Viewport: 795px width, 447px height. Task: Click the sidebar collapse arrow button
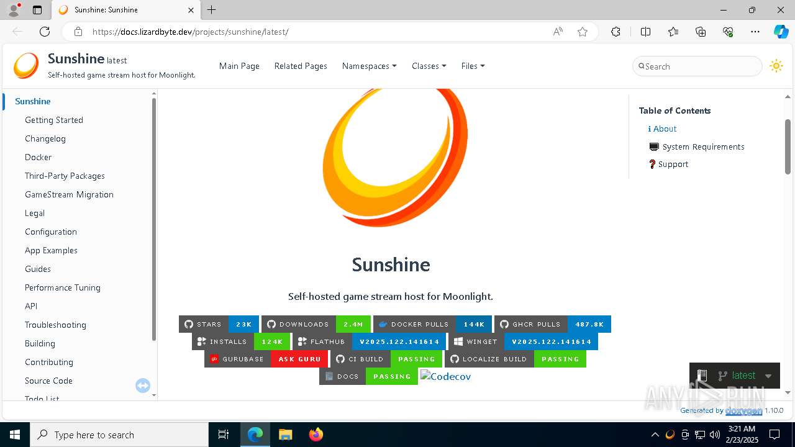click(143, 386)
